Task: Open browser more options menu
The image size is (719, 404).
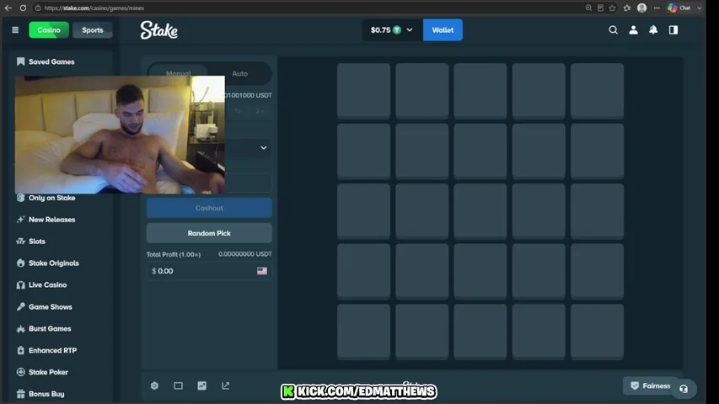Action: [x=657, y=8]
